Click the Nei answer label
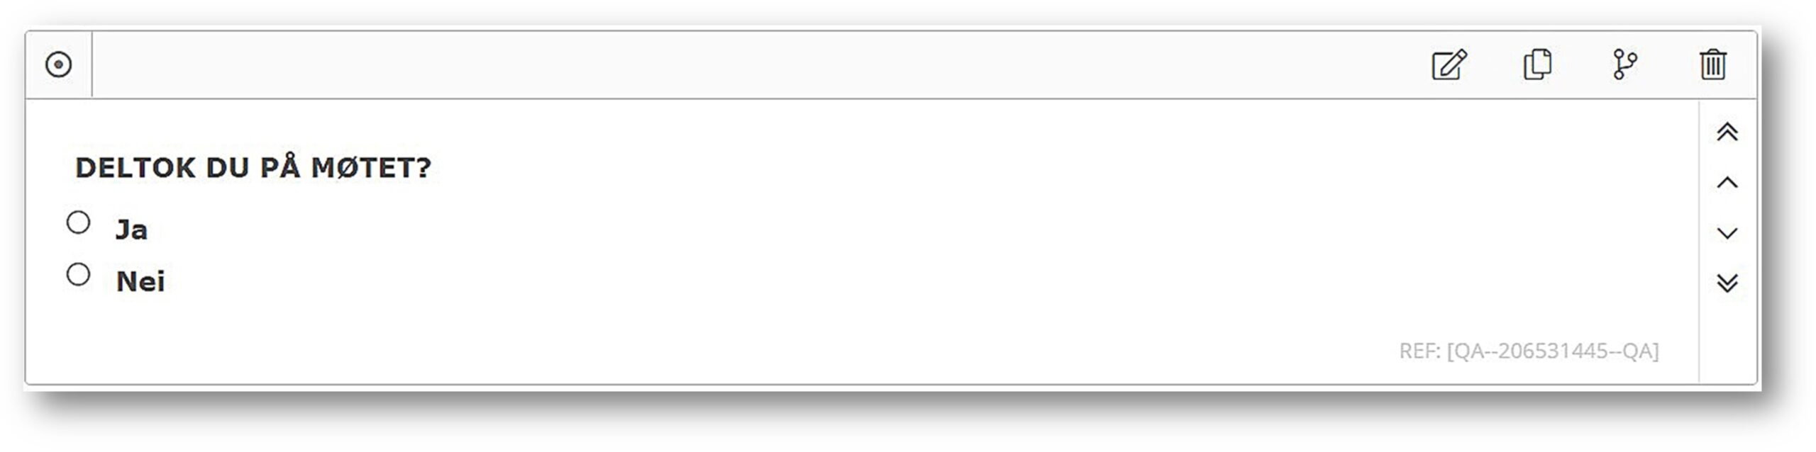The height and width of the screenshot is (452, 1816). click(140, 281)
